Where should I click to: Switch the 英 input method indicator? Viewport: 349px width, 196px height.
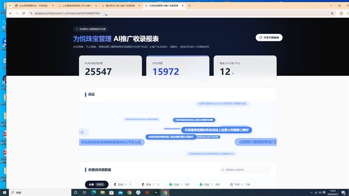(324, 193)
